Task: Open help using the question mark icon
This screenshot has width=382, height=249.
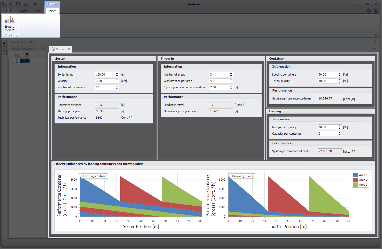Action: coord(376,11)
